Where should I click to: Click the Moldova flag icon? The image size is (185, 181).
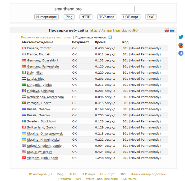click(x=24, y=91)
